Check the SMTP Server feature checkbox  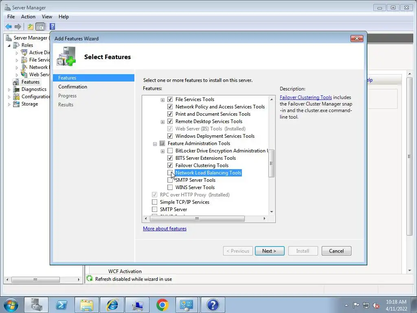tap(154, 209)
